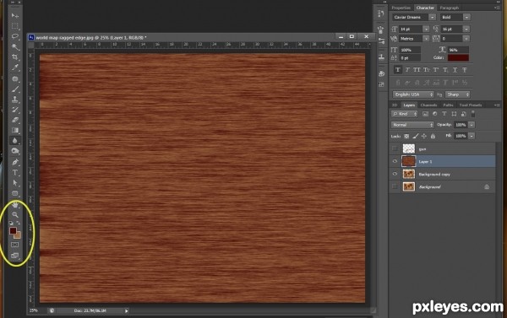Select the Zoom tool

pos(15,214)
